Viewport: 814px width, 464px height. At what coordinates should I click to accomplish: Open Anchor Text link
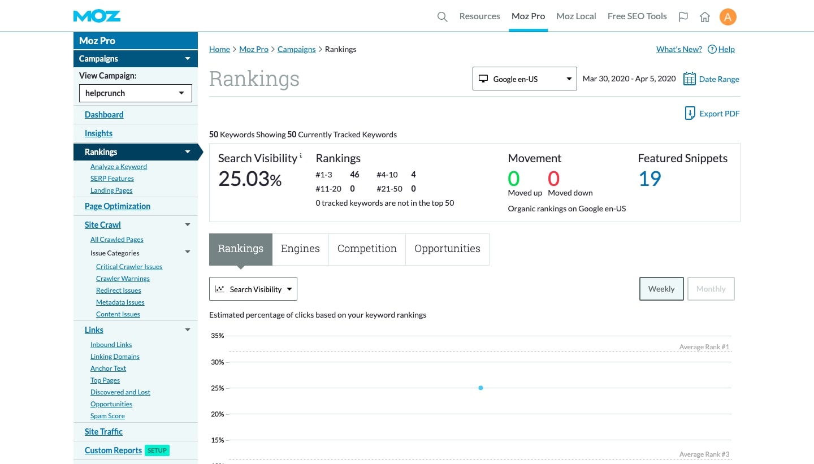tap(108, 368)
